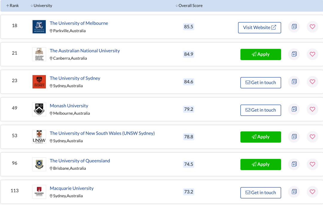
Task: Sort table by Rank column
Action: point(13,6)
